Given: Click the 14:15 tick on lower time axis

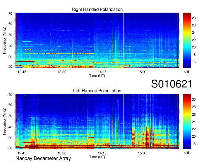Looking at the screenshot, I should point(102,153).
